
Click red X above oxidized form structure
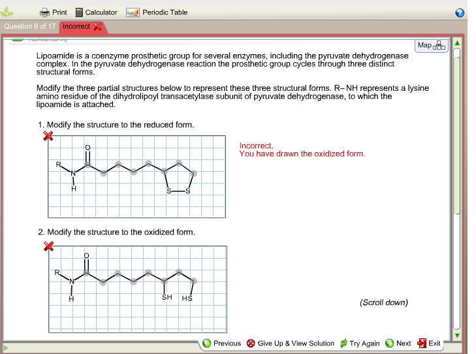point(48,246)
